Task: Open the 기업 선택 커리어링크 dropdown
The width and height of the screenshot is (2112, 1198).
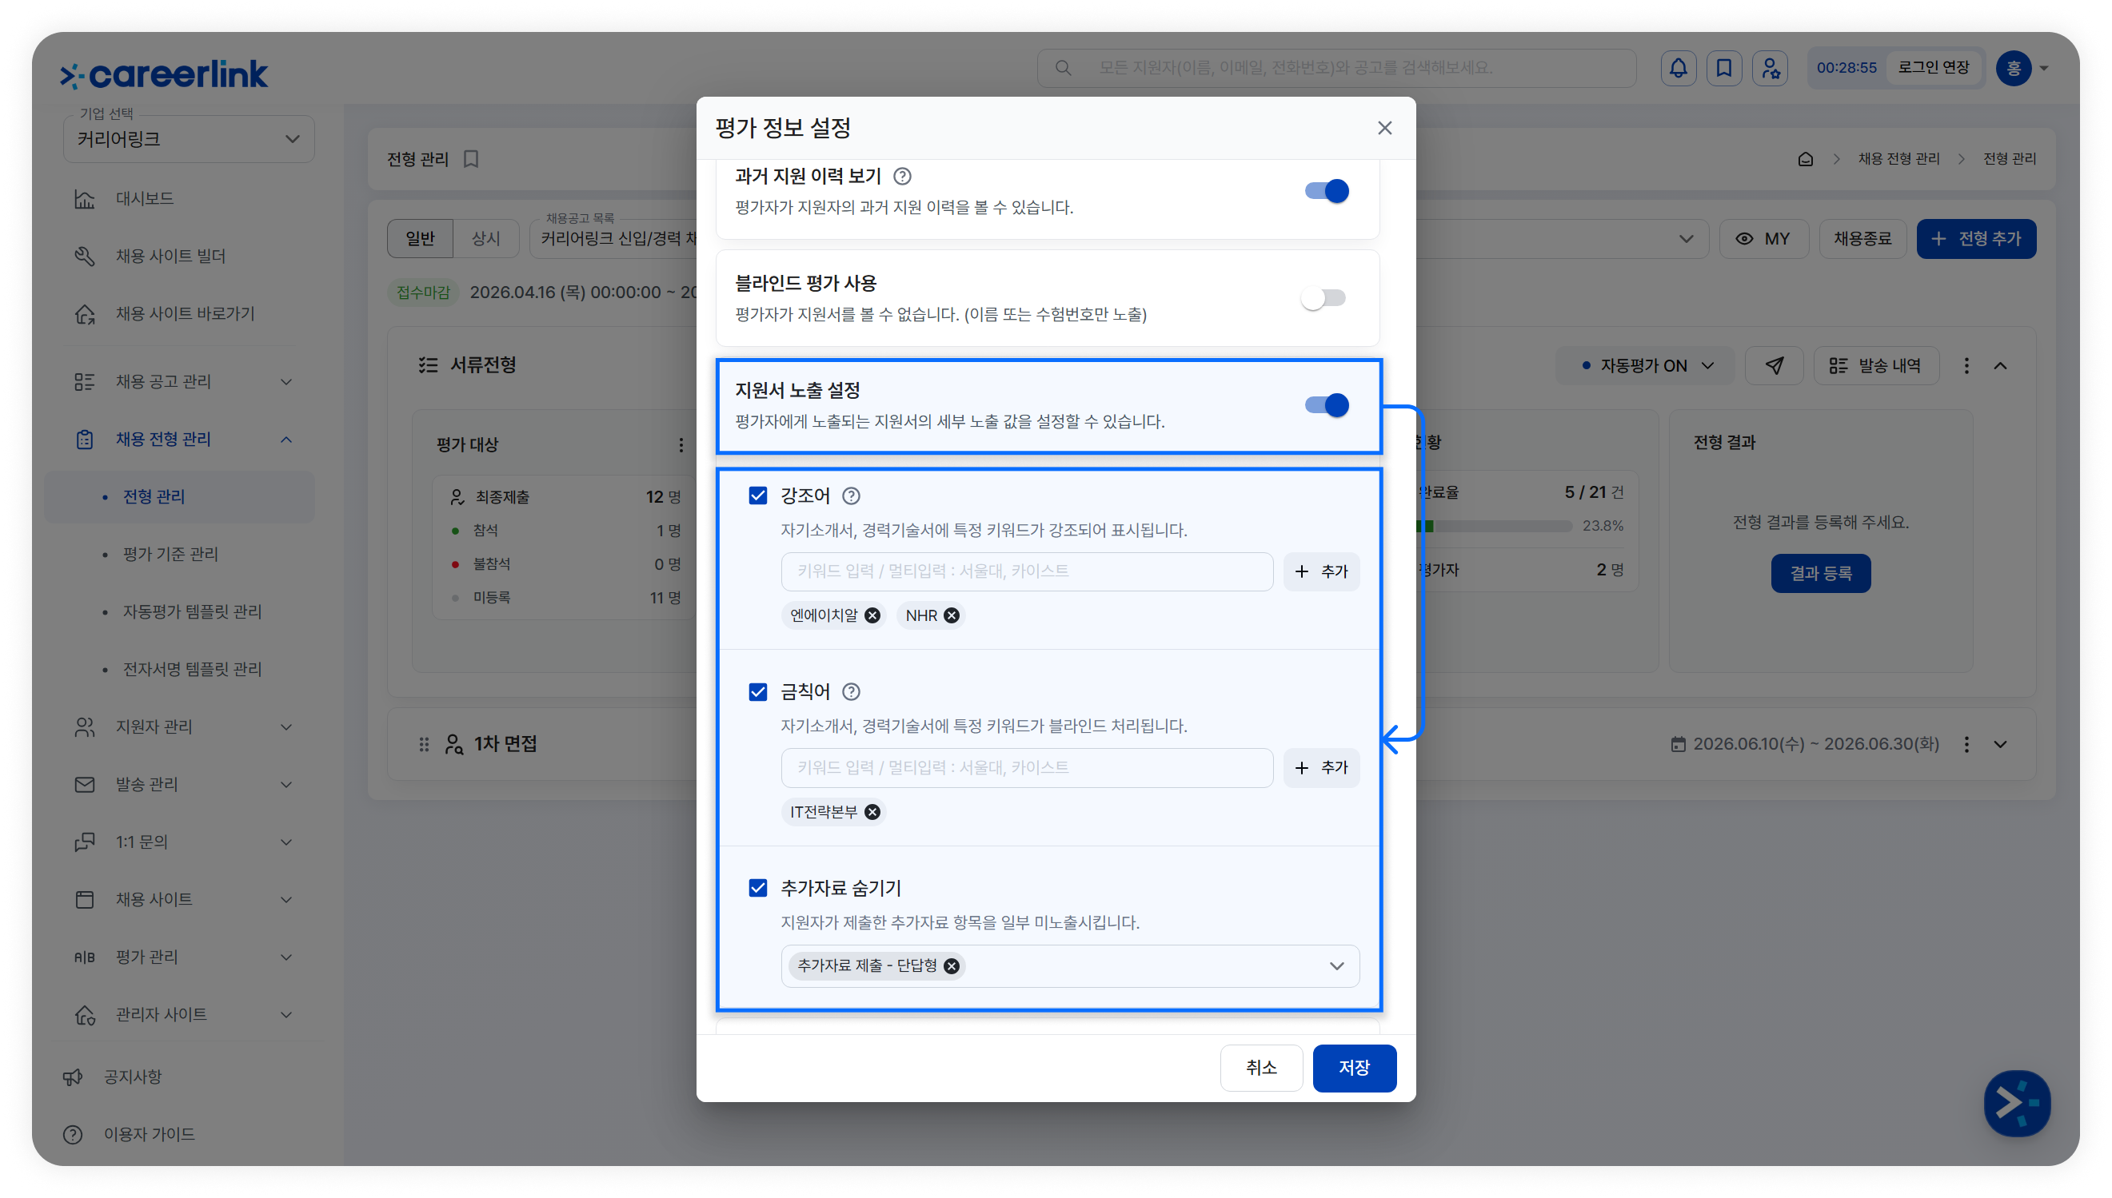Action: (x=189, y=138)
